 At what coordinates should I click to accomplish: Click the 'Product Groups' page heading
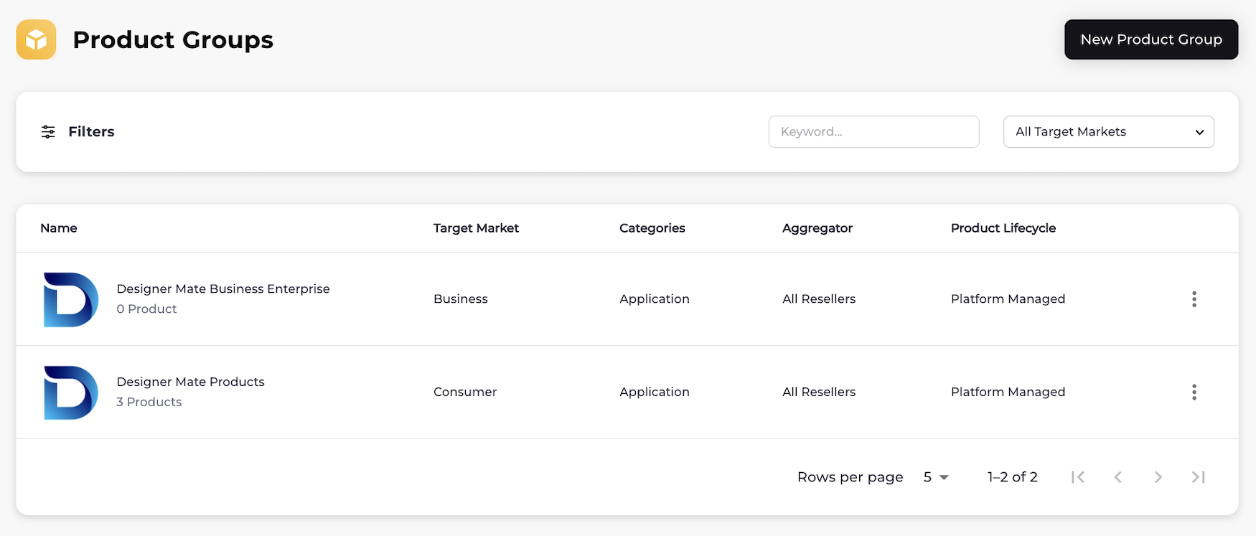coord(173,39)
